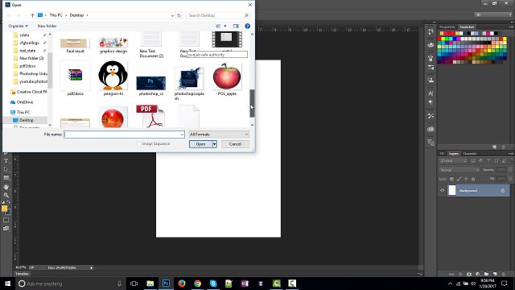515x290 pixels.
Task: Open the Paragraph panel icon
Action: pos(431,102)
